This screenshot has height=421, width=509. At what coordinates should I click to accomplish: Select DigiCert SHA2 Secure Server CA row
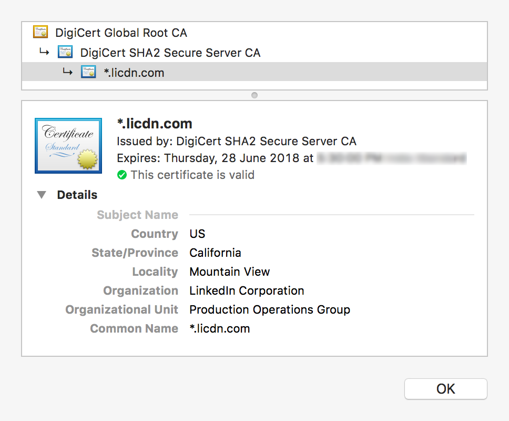170,53
